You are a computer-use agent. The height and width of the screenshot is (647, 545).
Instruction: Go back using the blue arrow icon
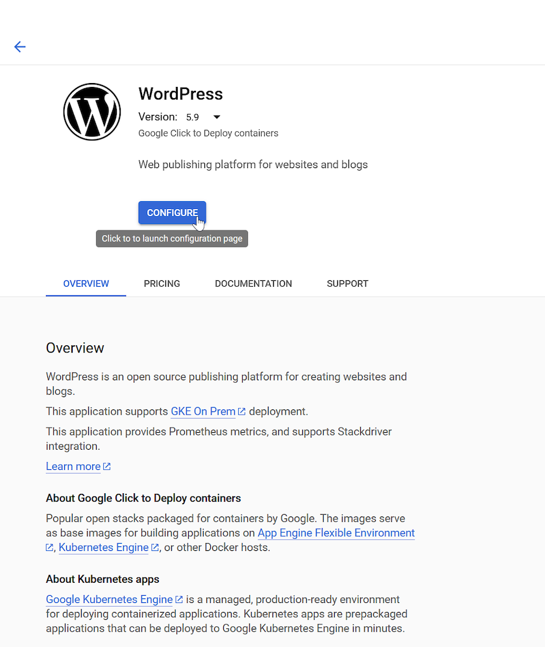pos(20,47)
